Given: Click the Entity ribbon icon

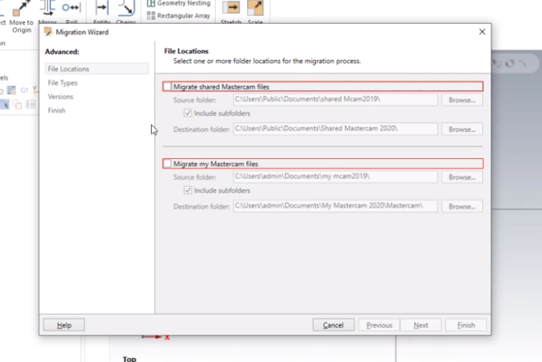Looking at the screenshot, I should click(102, 9).
